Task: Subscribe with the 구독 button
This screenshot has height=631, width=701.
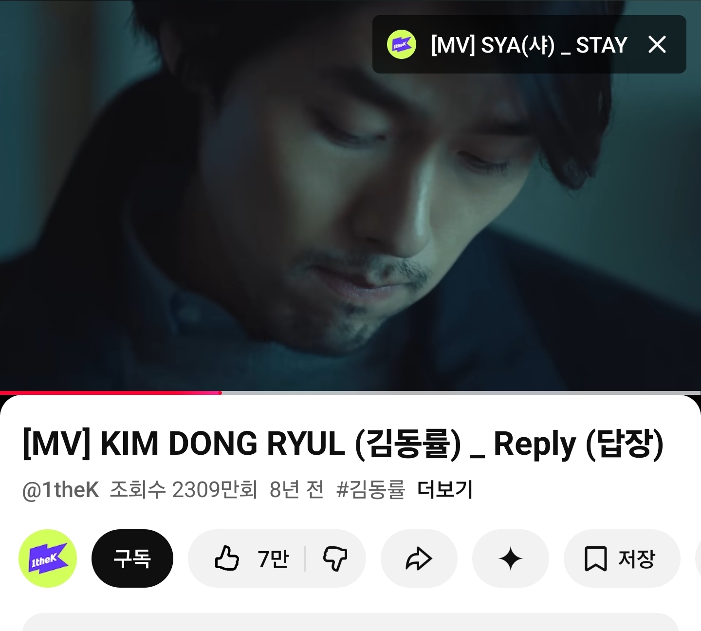Action: pos(132,558)
